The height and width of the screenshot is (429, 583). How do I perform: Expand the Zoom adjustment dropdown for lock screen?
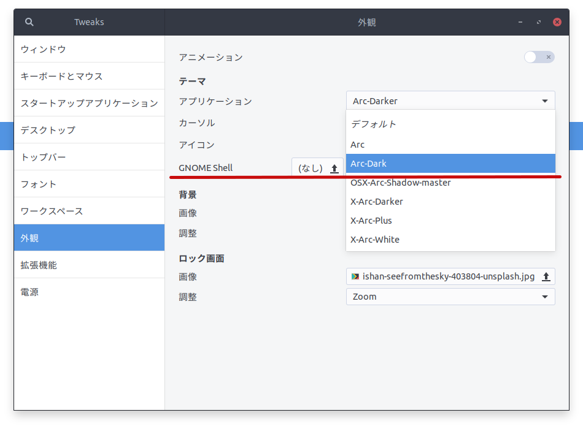coord(450,297)
